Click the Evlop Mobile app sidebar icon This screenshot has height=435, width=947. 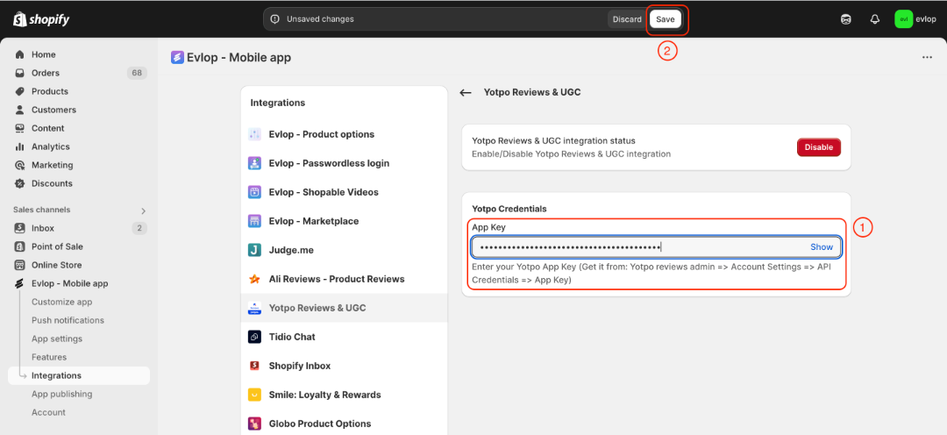(x=20, y=283)
